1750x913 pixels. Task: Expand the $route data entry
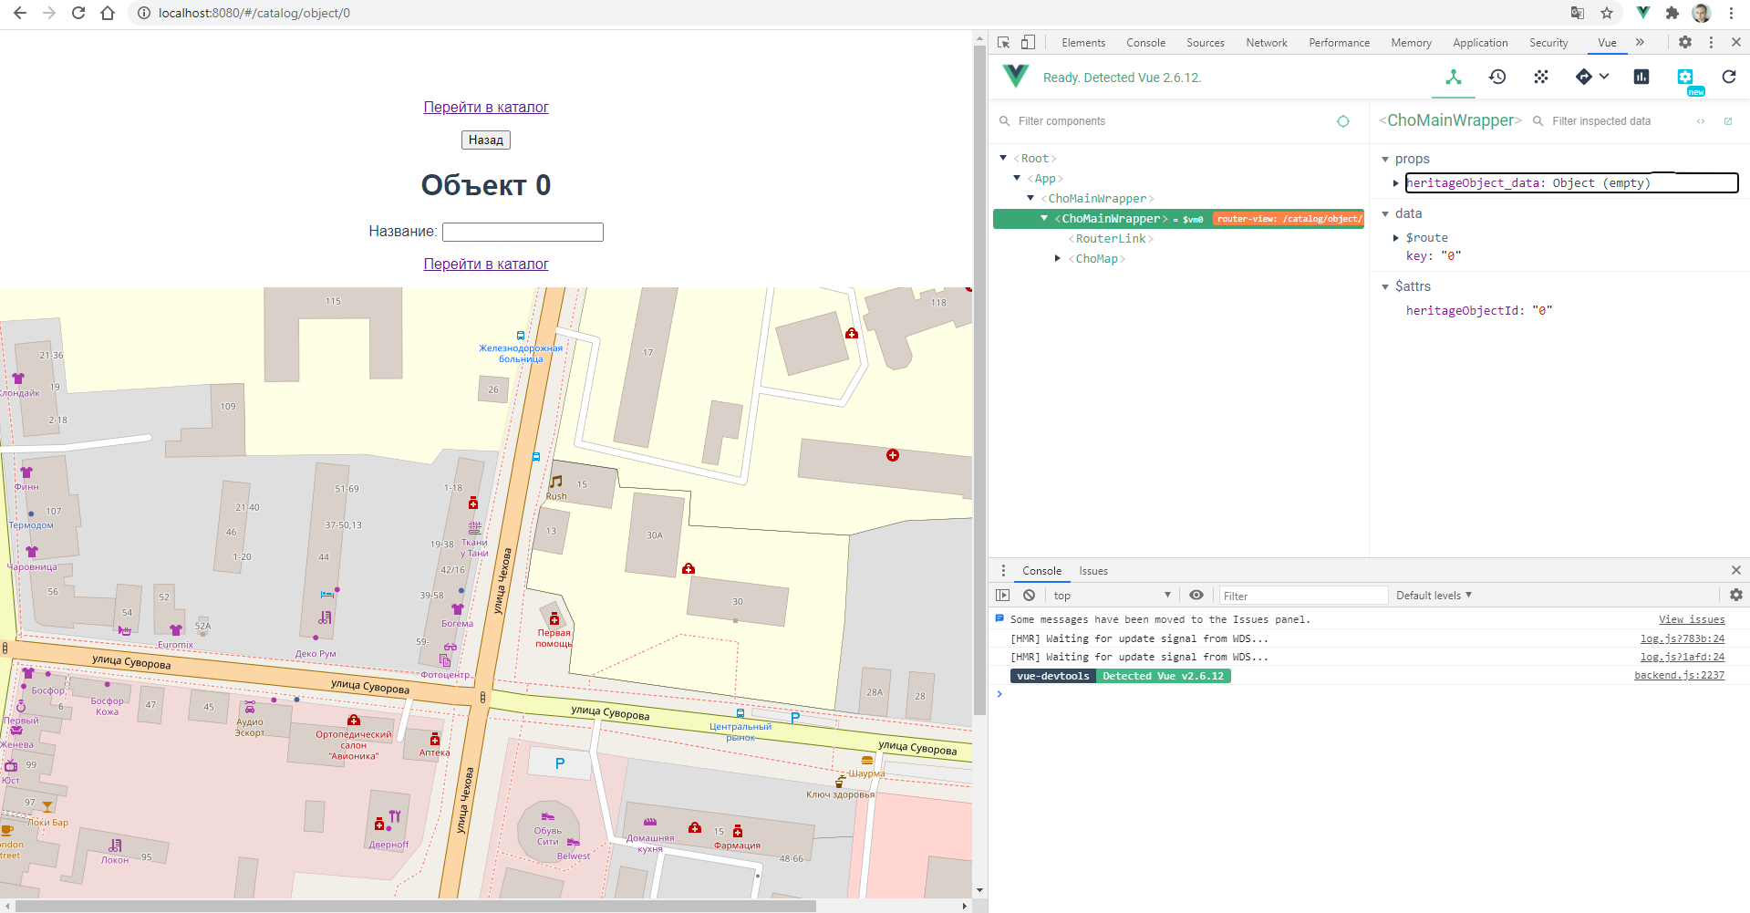click(x=1396, y=238)
